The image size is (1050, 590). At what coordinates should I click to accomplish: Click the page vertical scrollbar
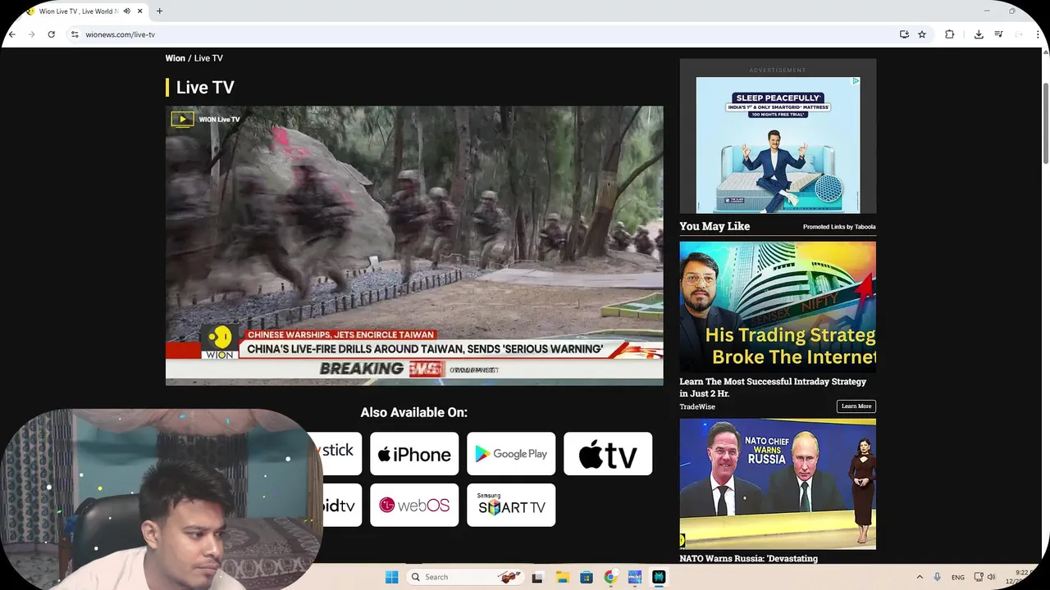point(1045,123)
